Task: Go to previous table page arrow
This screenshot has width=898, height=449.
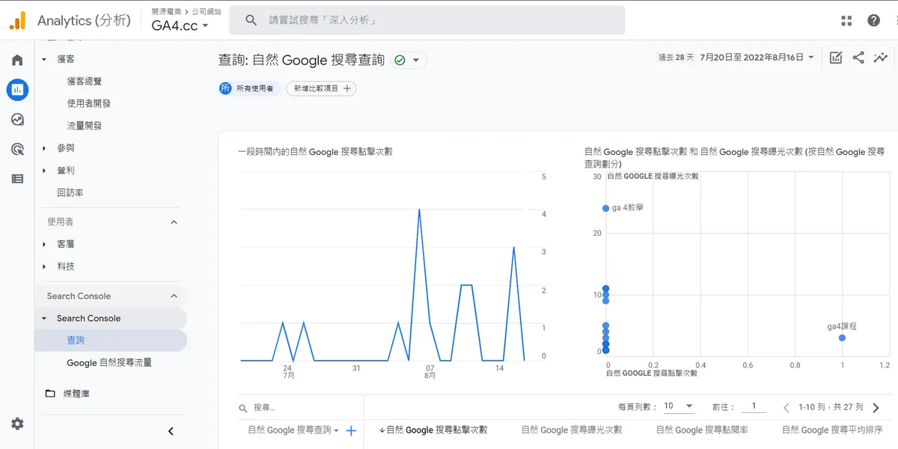Action: point(786,408)
